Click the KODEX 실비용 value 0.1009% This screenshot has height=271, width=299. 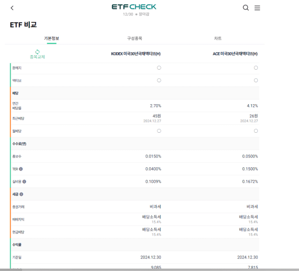(x=153, y=182)
